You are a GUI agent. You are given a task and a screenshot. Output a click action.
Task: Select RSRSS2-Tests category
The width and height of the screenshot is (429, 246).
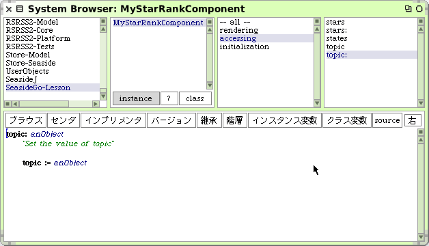coord(52,46)
